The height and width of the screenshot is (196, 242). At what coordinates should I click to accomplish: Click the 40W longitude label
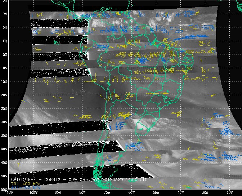[x=181, y=192]
